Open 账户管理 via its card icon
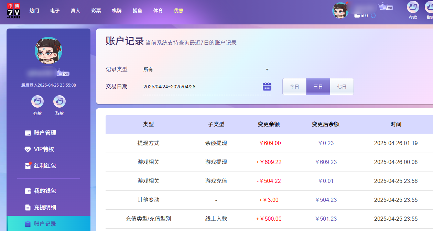Image resolution: width=433 pixels, height=231 pixels. click(x=28, y=133)
